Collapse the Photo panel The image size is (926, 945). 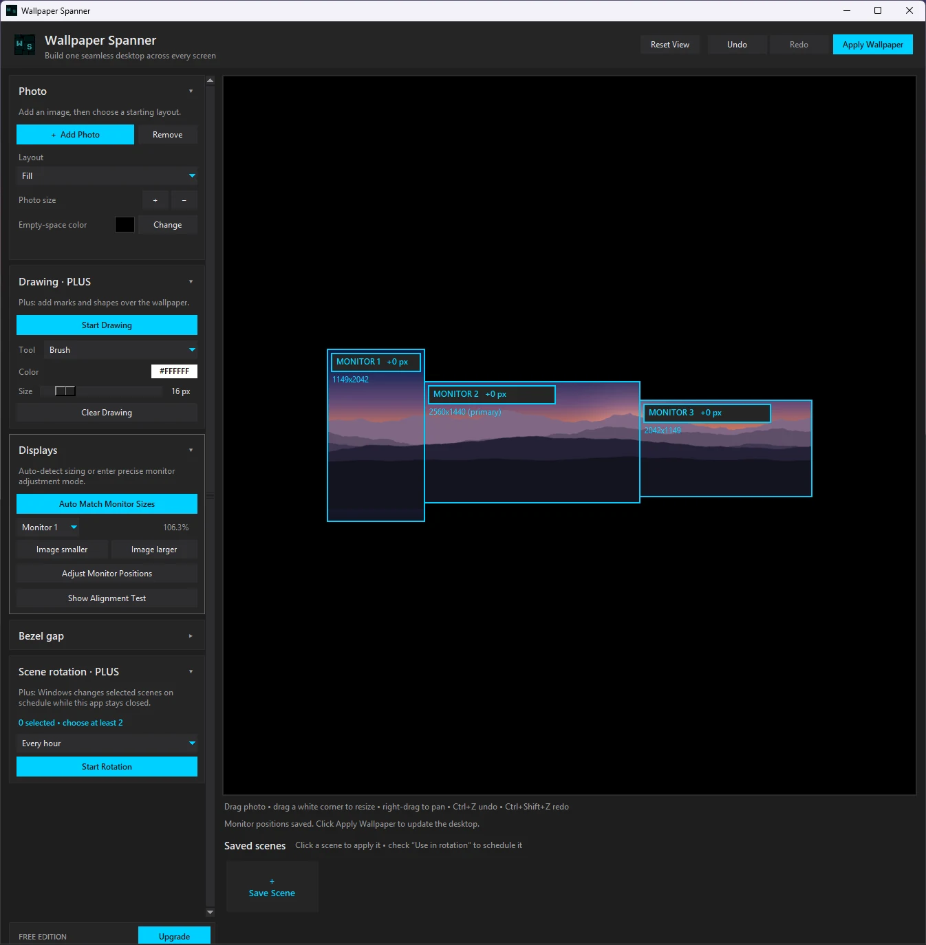[191, 91]
